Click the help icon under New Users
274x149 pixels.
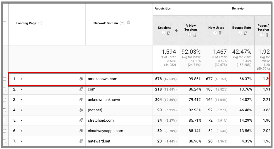[x=215, y=34]
